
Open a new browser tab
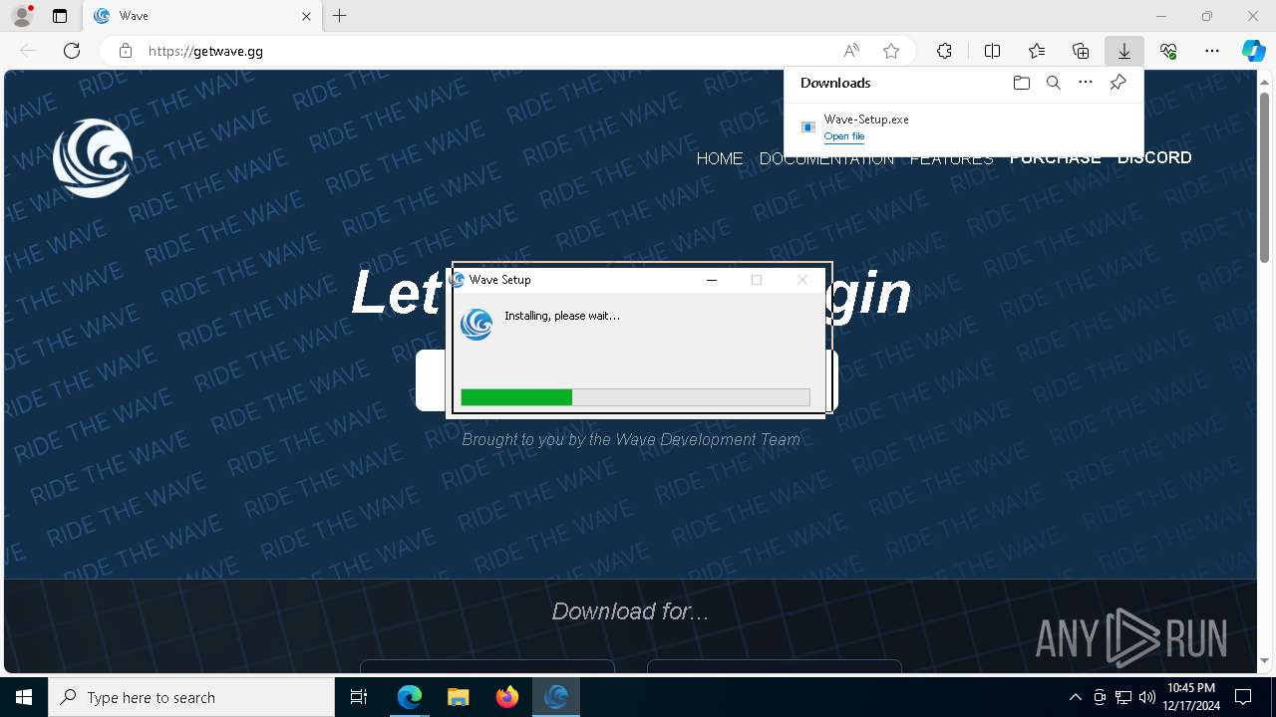pyautogui.click(x=340, y=16)
